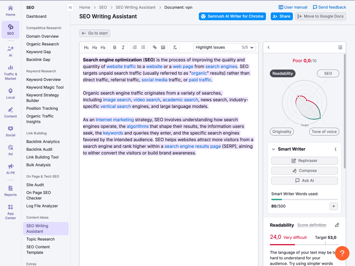
Task: Edit the readability target with pencil icon
Action: point(337,225)
